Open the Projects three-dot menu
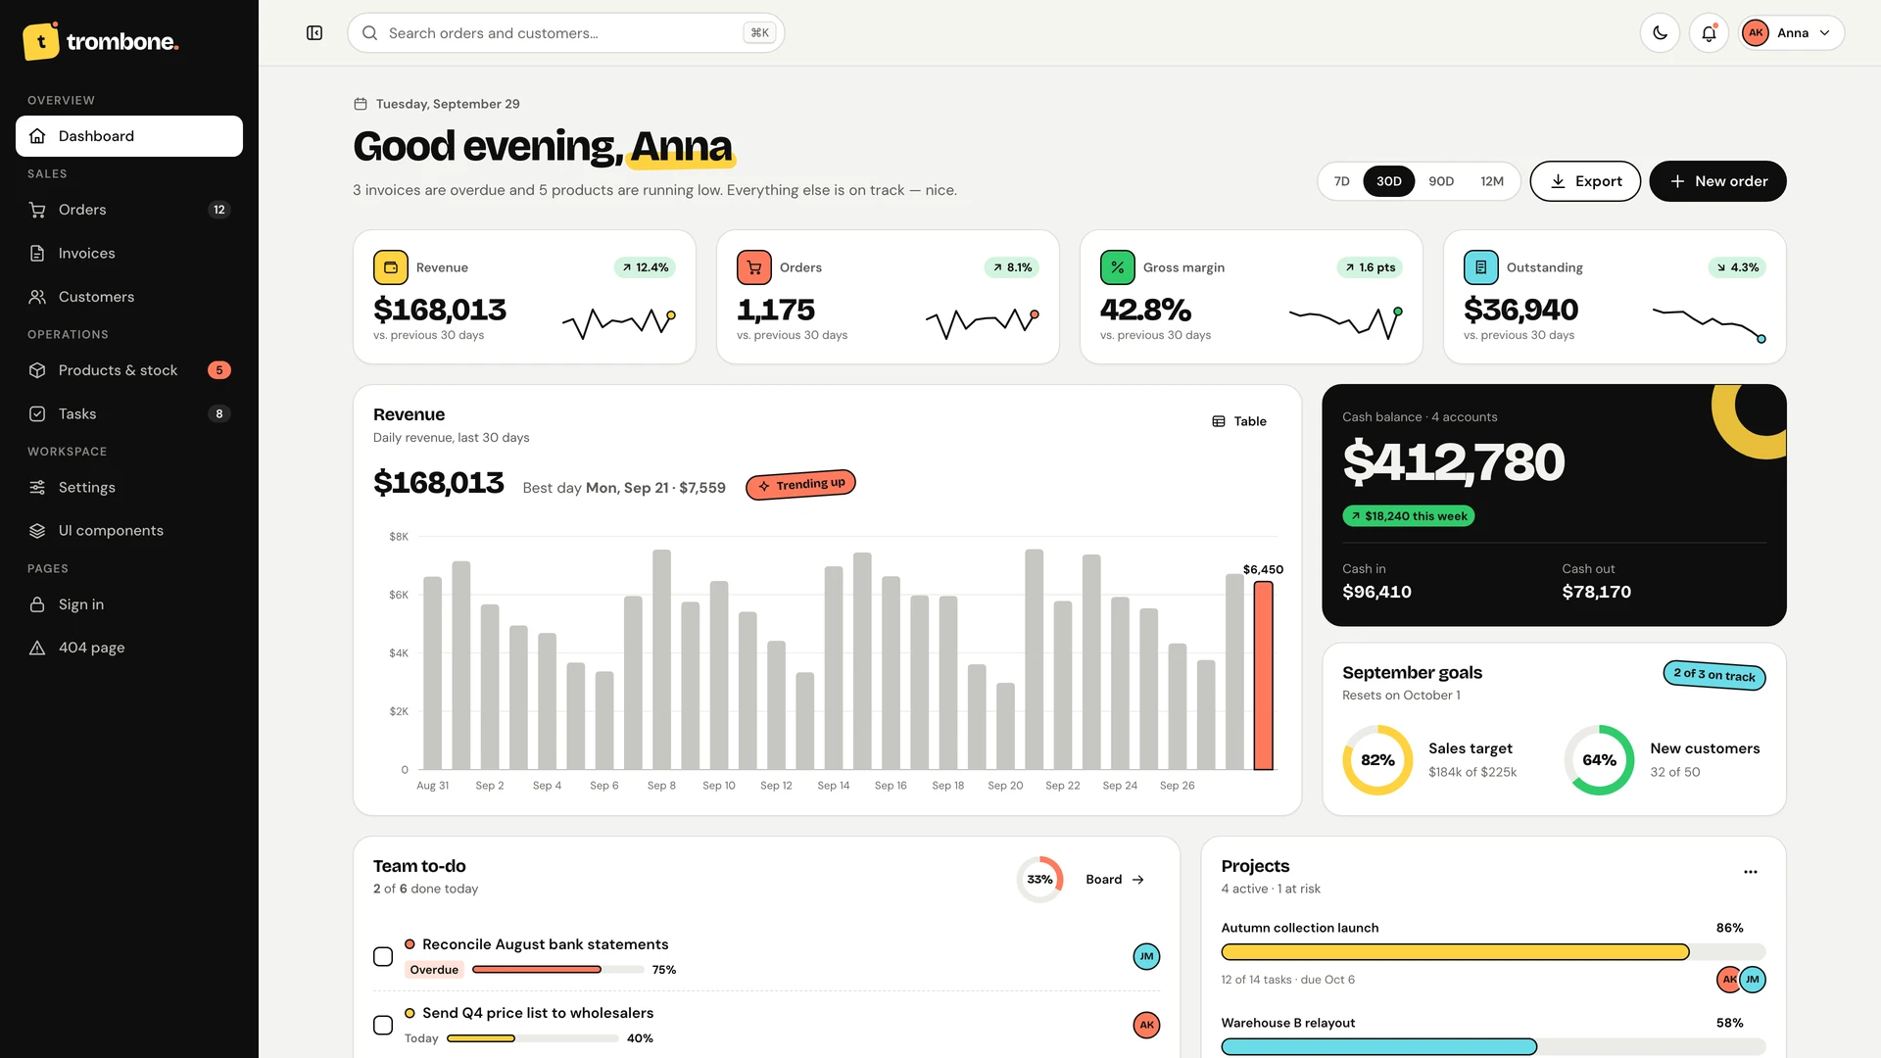 coord(1751,872)
